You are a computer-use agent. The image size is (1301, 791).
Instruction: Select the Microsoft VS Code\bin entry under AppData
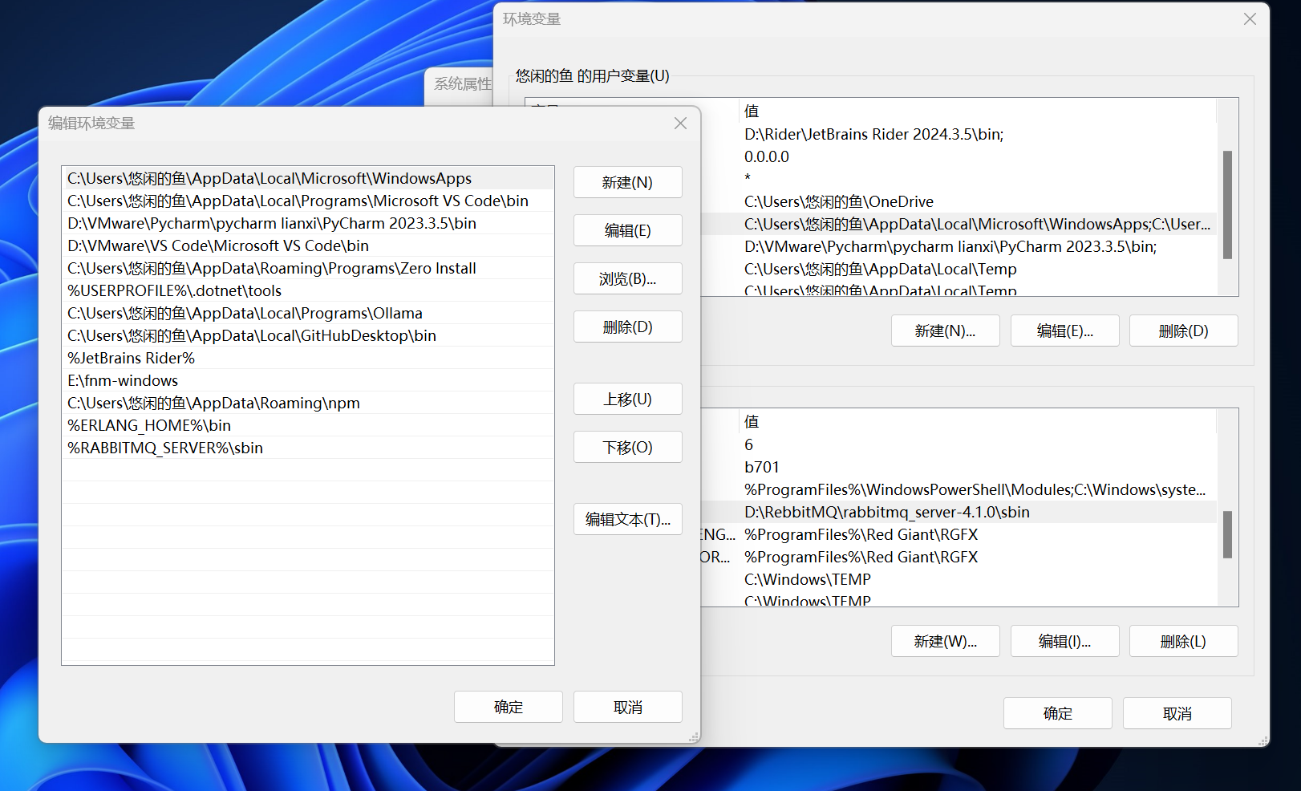point(308,201)
